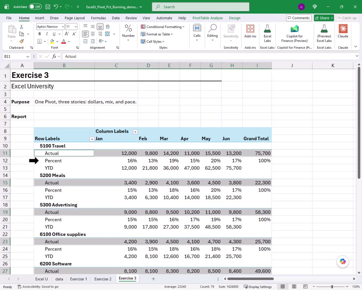Image resolution: width=362 pixels, height=290 pixels.
Task: Click the Comments button
Action: (299, 18)
